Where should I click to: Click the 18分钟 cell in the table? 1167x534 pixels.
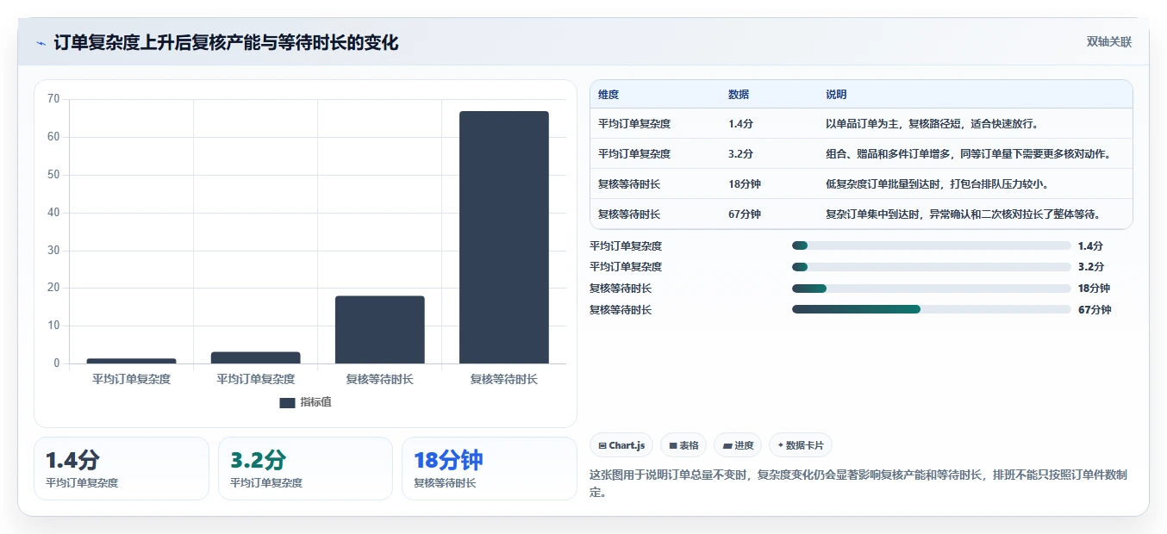[x=745, y=184]
